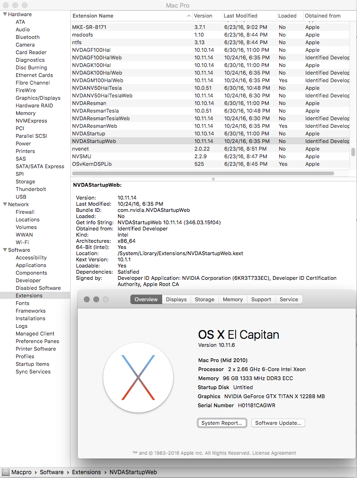Click the serial number H01181CAGWR
This screenshot has width=357, height=478.
256,405
